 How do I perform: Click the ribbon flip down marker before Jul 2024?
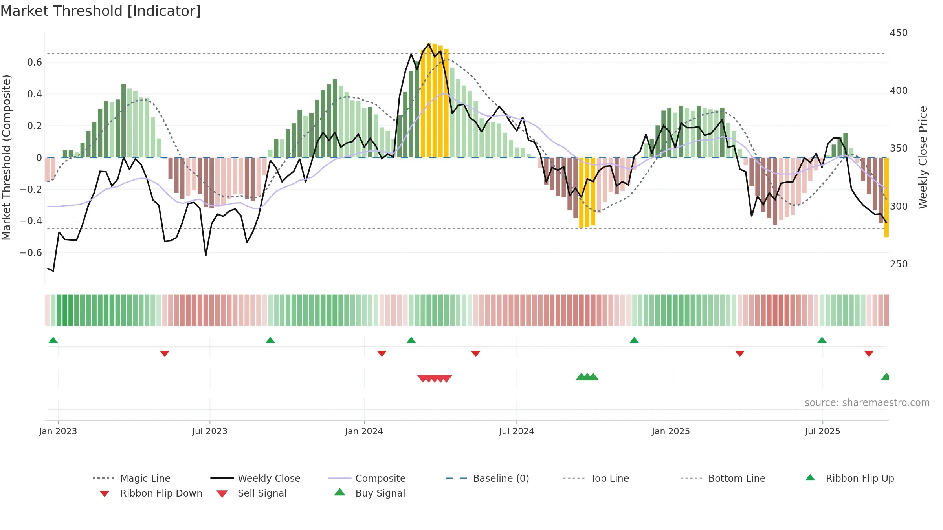tap(476, 354)
